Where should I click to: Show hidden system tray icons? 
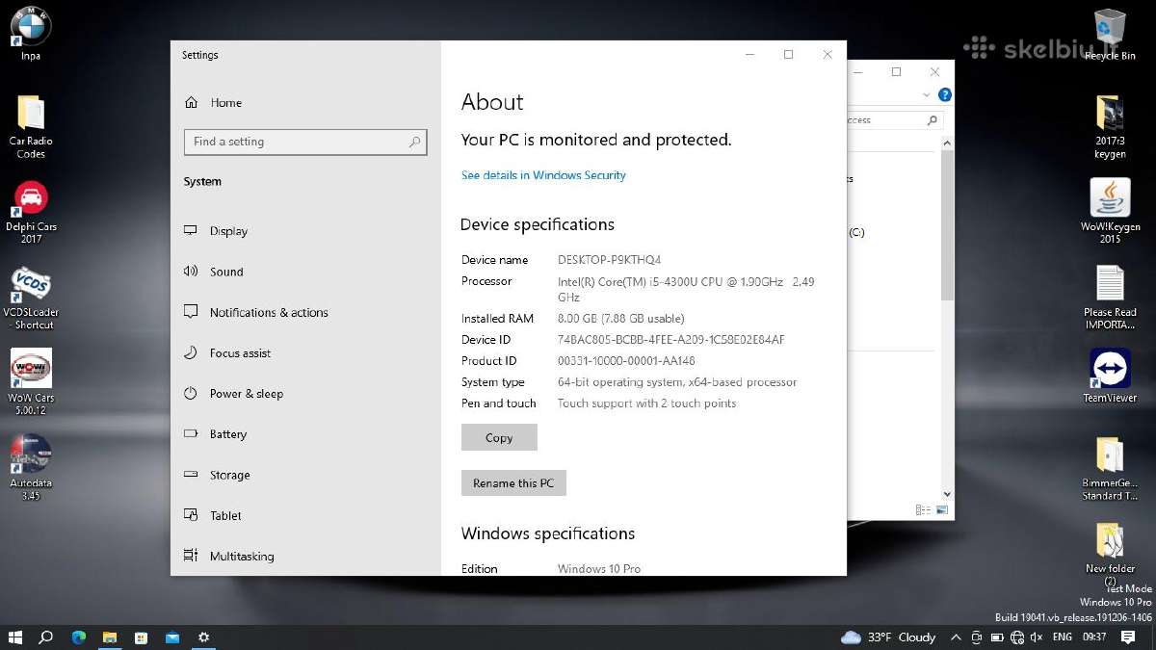tap(956, 637)
